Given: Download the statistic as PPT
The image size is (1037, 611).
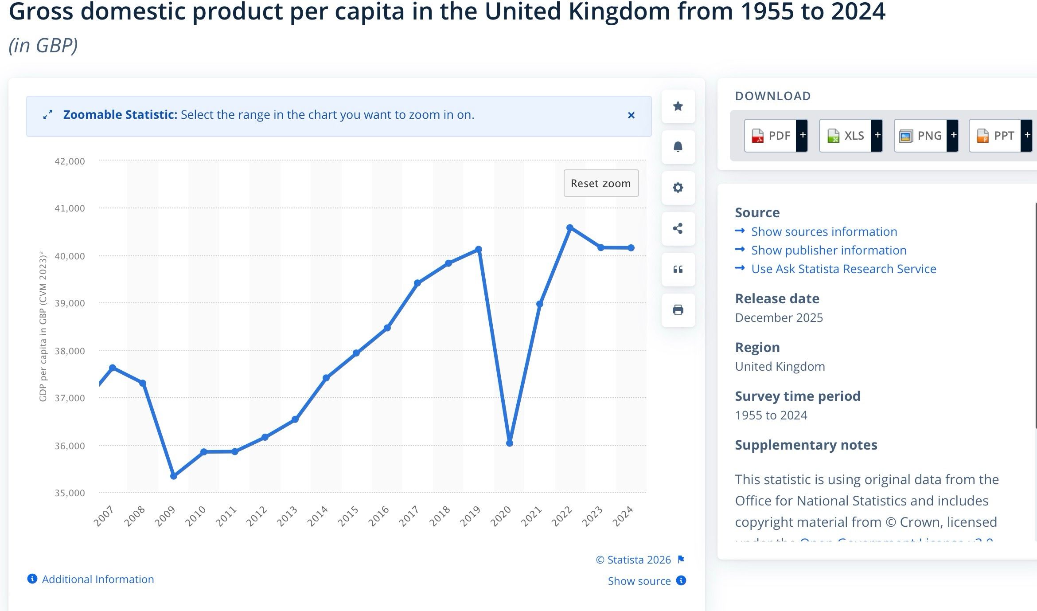Looking at the screenshot, I should tap(995, 135).
